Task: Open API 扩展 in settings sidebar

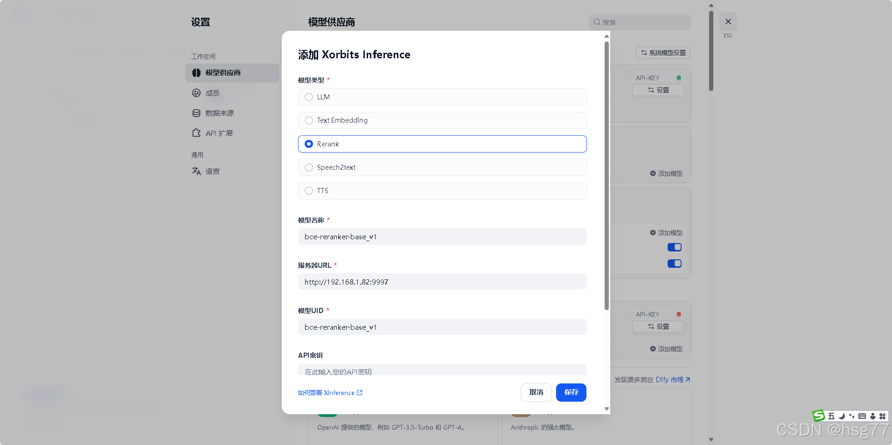Action: coord(232,133)
